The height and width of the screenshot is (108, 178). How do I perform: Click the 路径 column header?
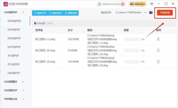pos(90,30)
